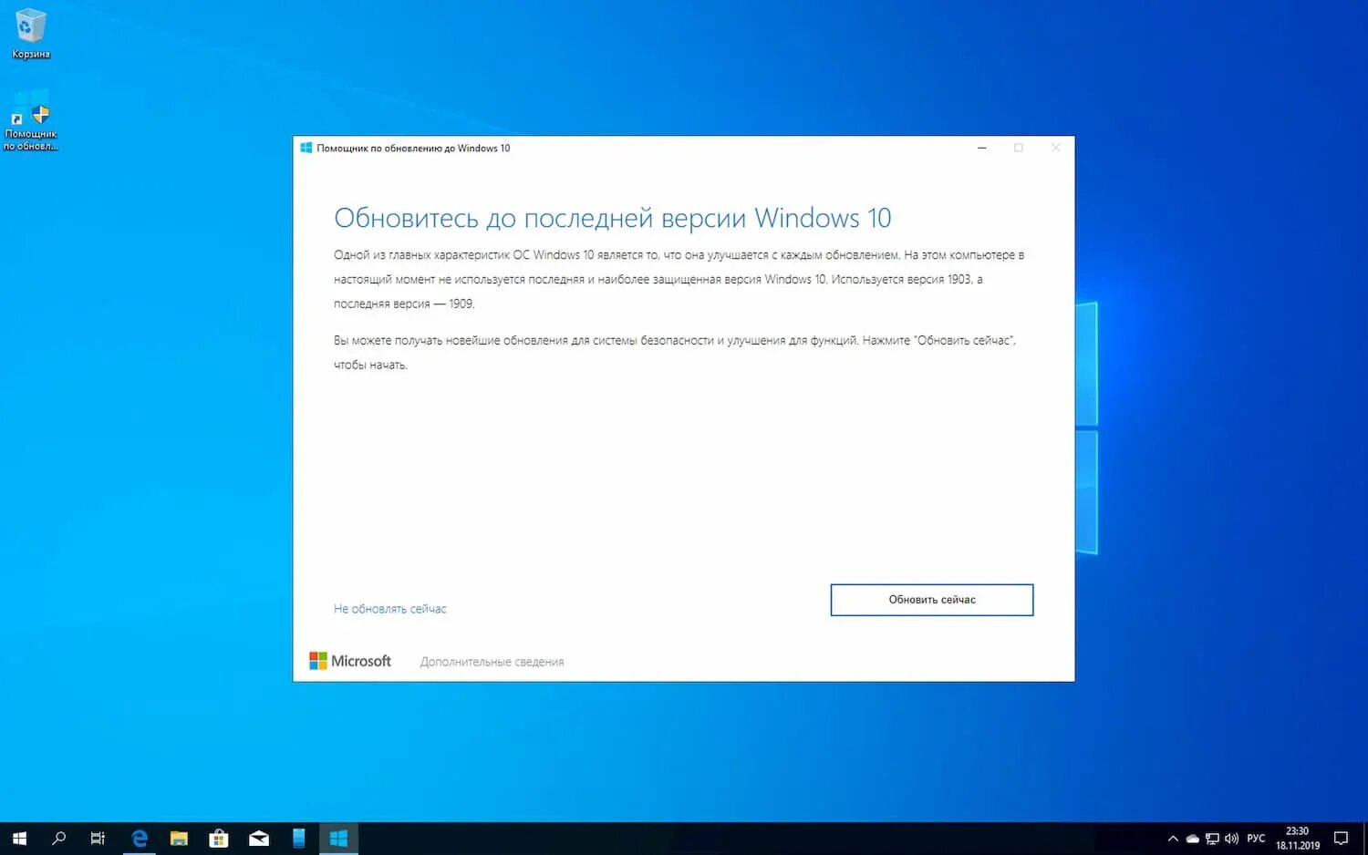Select the Update Assistant taskbar button
The width and height of the screenshot is (1368, 855).
(338, 839)
